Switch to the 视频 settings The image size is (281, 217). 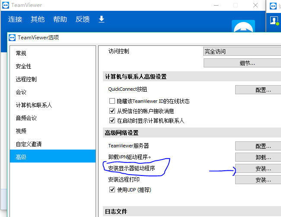(53, 131)
